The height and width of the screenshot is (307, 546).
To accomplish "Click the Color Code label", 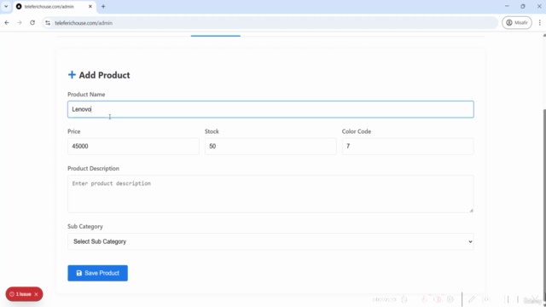I will [x=357, y=131].
